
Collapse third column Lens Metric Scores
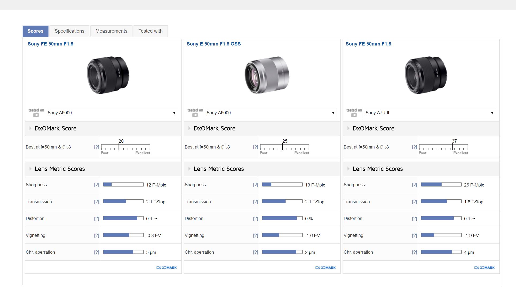348,169
